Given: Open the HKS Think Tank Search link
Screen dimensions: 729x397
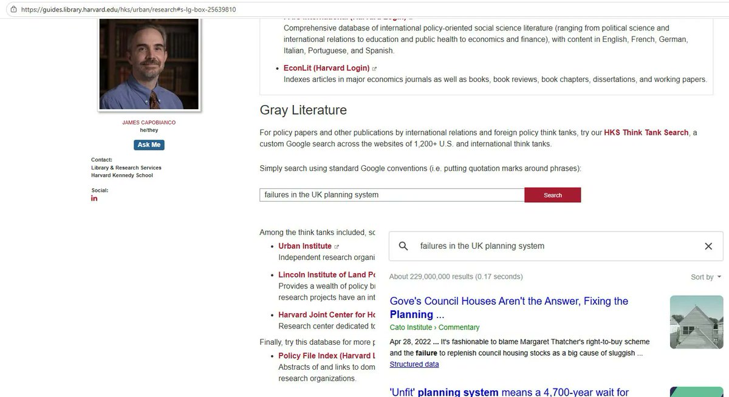Looking at the screenshot, I should click(646, 132).
